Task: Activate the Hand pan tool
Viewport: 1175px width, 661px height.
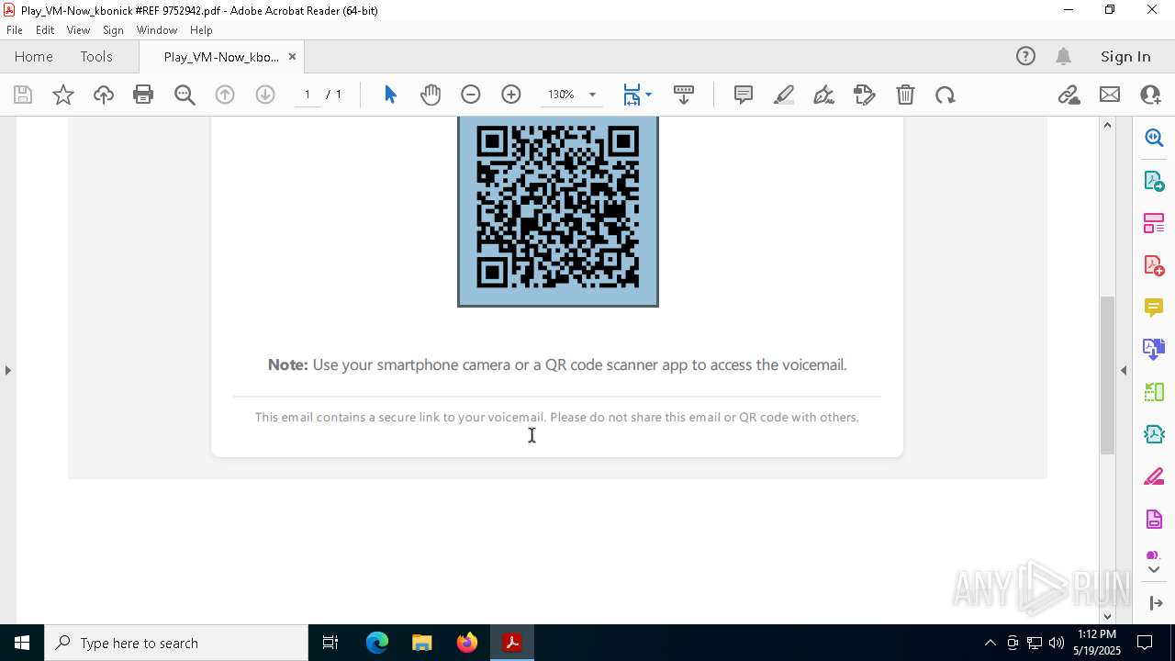Action: [x=431, y=95]
